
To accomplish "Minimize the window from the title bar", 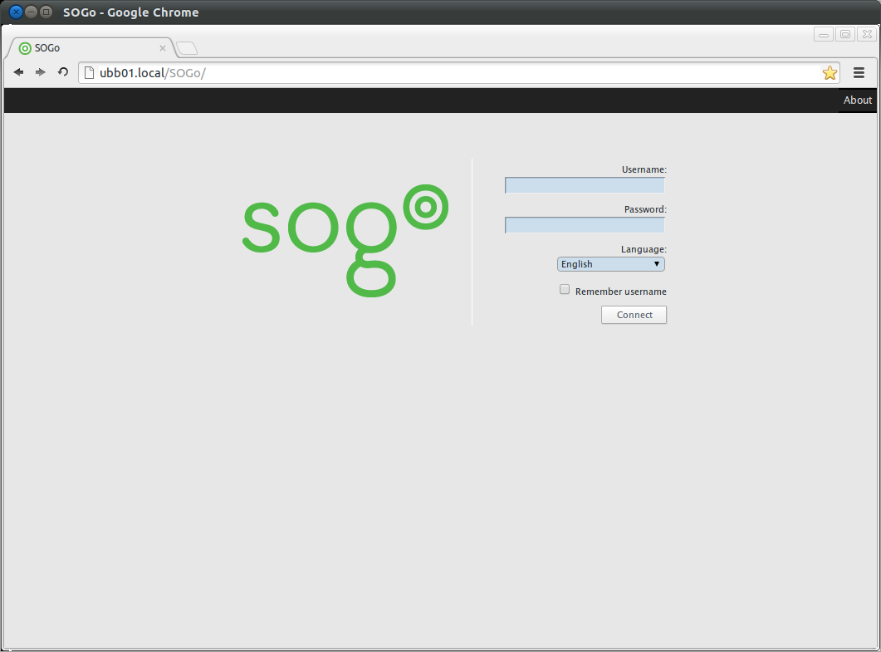I will click(31, 12).
